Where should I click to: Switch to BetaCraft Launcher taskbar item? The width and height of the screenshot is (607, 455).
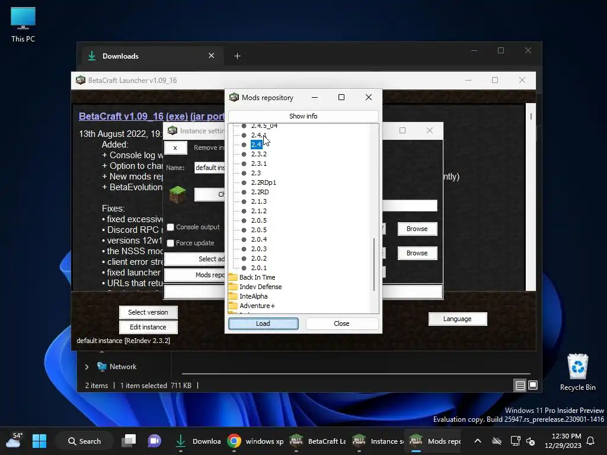(x=318, y=441)
